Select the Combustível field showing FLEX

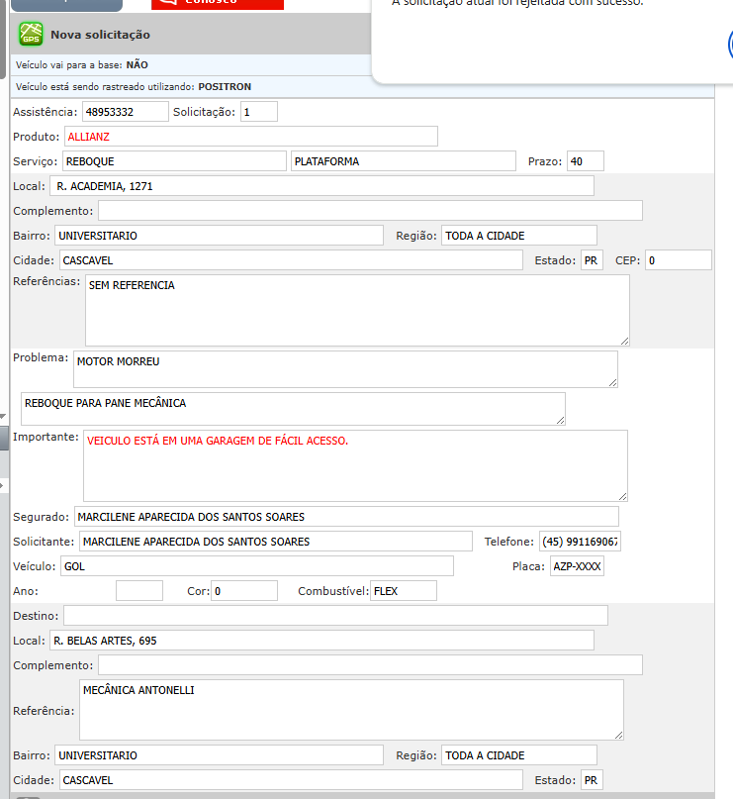(403, 591)
